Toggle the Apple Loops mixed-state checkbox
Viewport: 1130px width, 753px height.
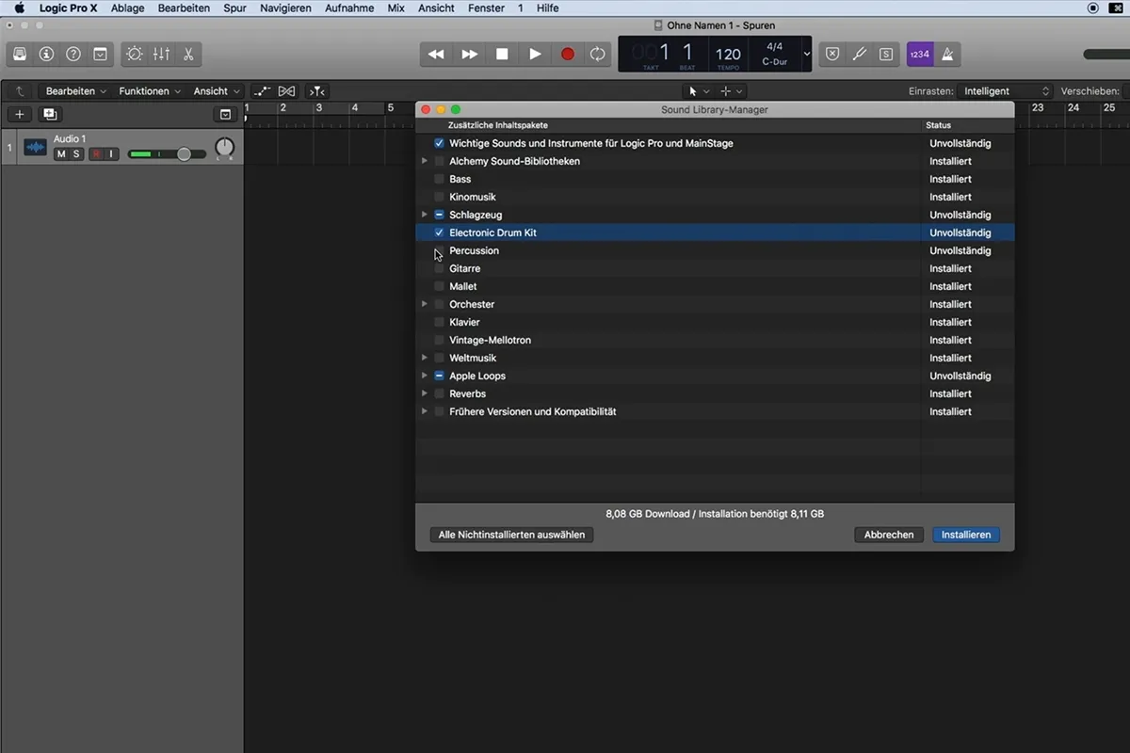coord(439,376)
